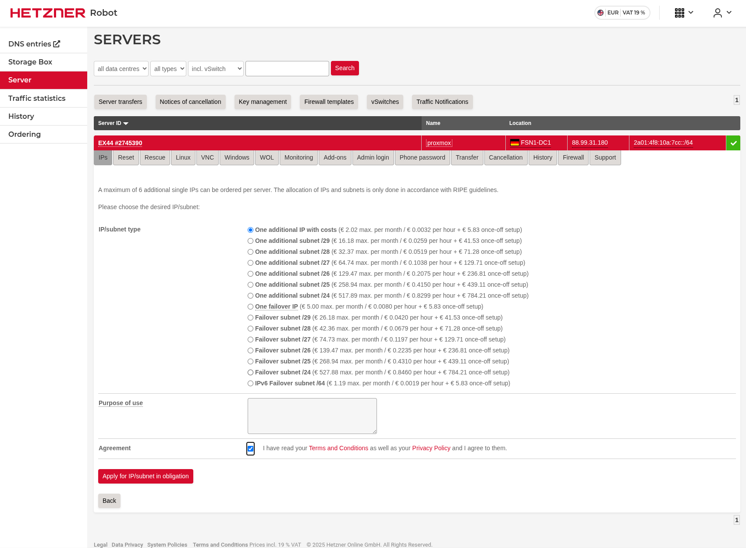Open the all types dropdown
Screen dimensions: 746x548
click(x=168, y=68)
